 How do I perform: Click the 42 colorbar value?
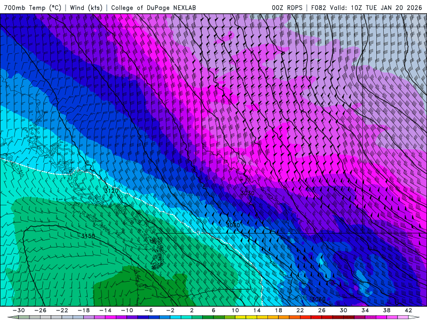(x=408, y=310)
